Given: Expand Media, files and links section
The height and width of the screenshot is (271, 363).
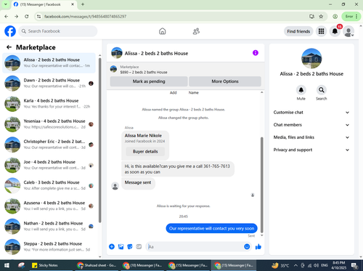Looking at the screenshot, I should pyautogui.click(x=311, y=137).
